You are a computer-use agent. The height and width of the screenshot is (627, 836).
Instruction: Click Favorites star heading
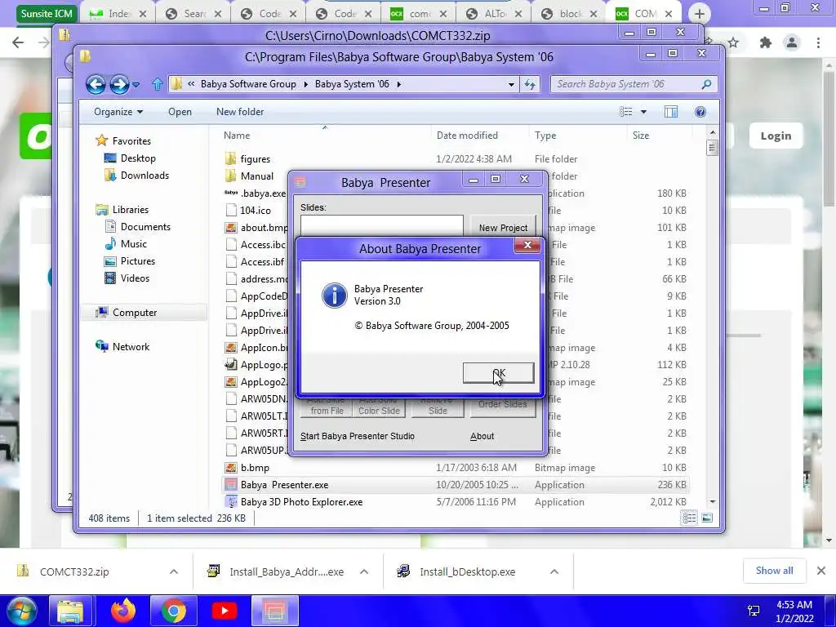(x=131, y=140)
